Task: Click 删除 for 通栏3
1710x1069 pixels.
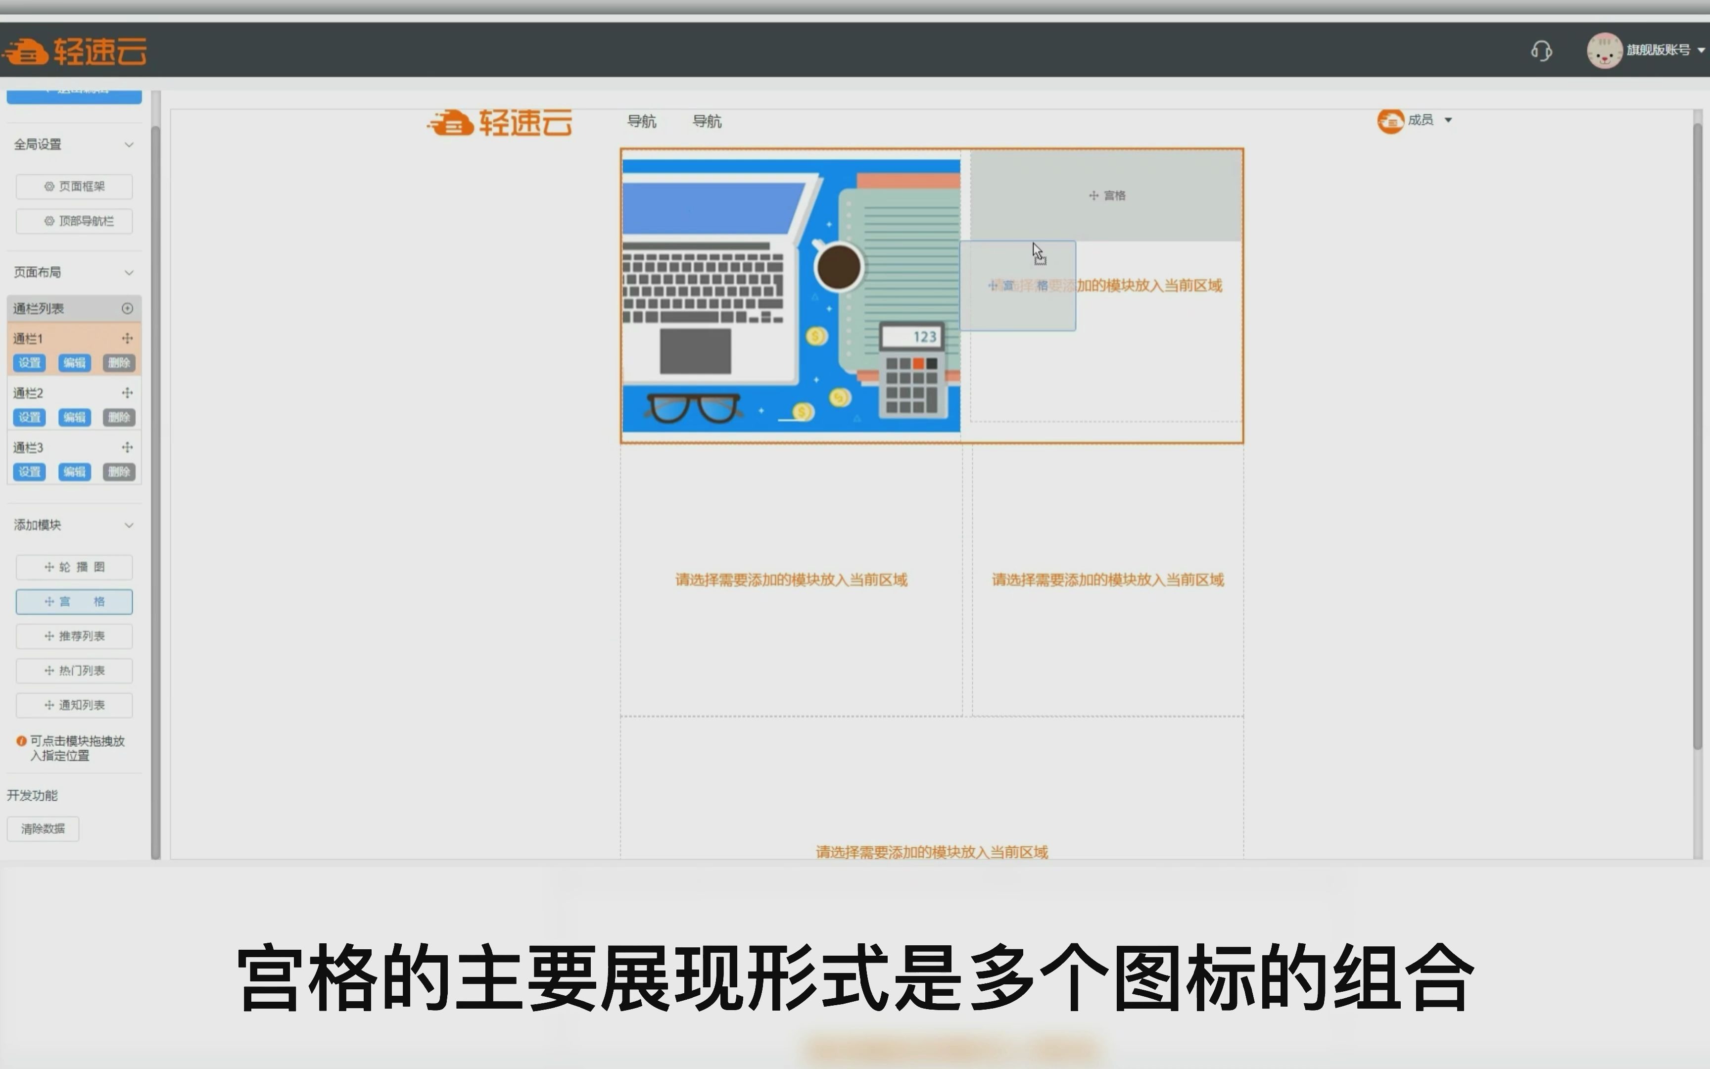Action: click(x=119, y=472)
